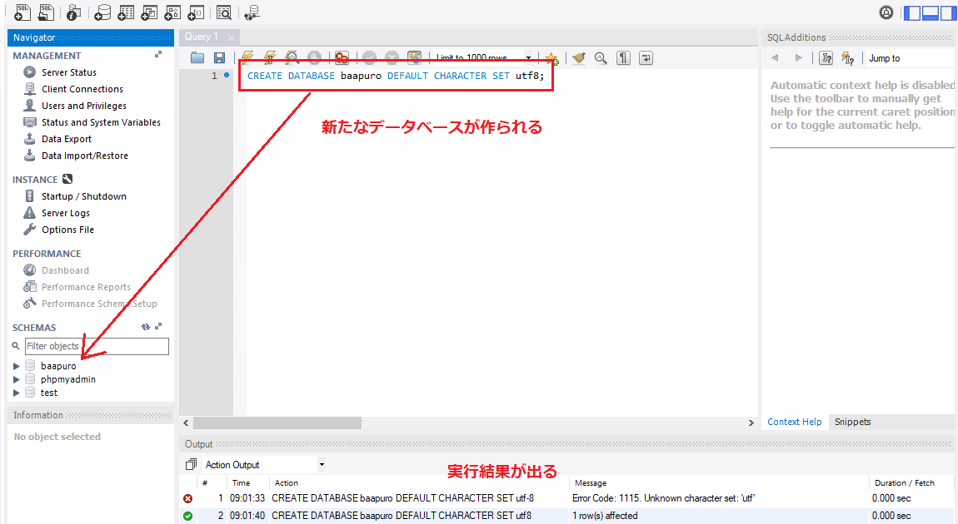
Task: Open Status and System Variables
Action: (x=101, y=122)
